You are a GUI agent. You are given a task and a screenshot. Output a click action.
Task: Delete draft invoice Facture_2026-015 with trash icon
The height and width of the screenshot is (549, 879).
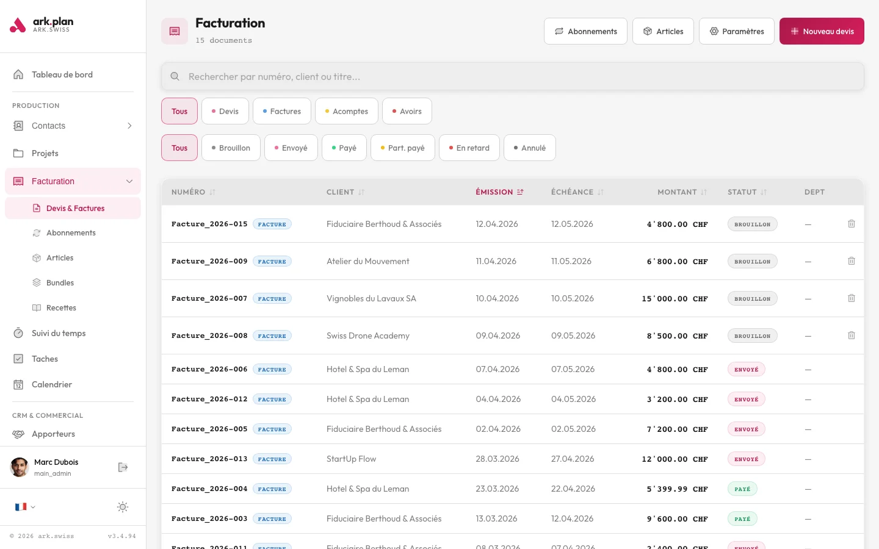[x=851, y=224]
